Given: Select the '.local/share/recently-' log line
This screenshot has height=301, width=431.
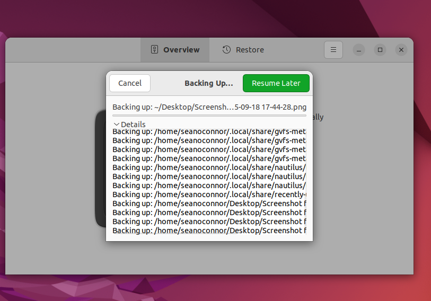Looking at the screenshot, I should [209, 194].
